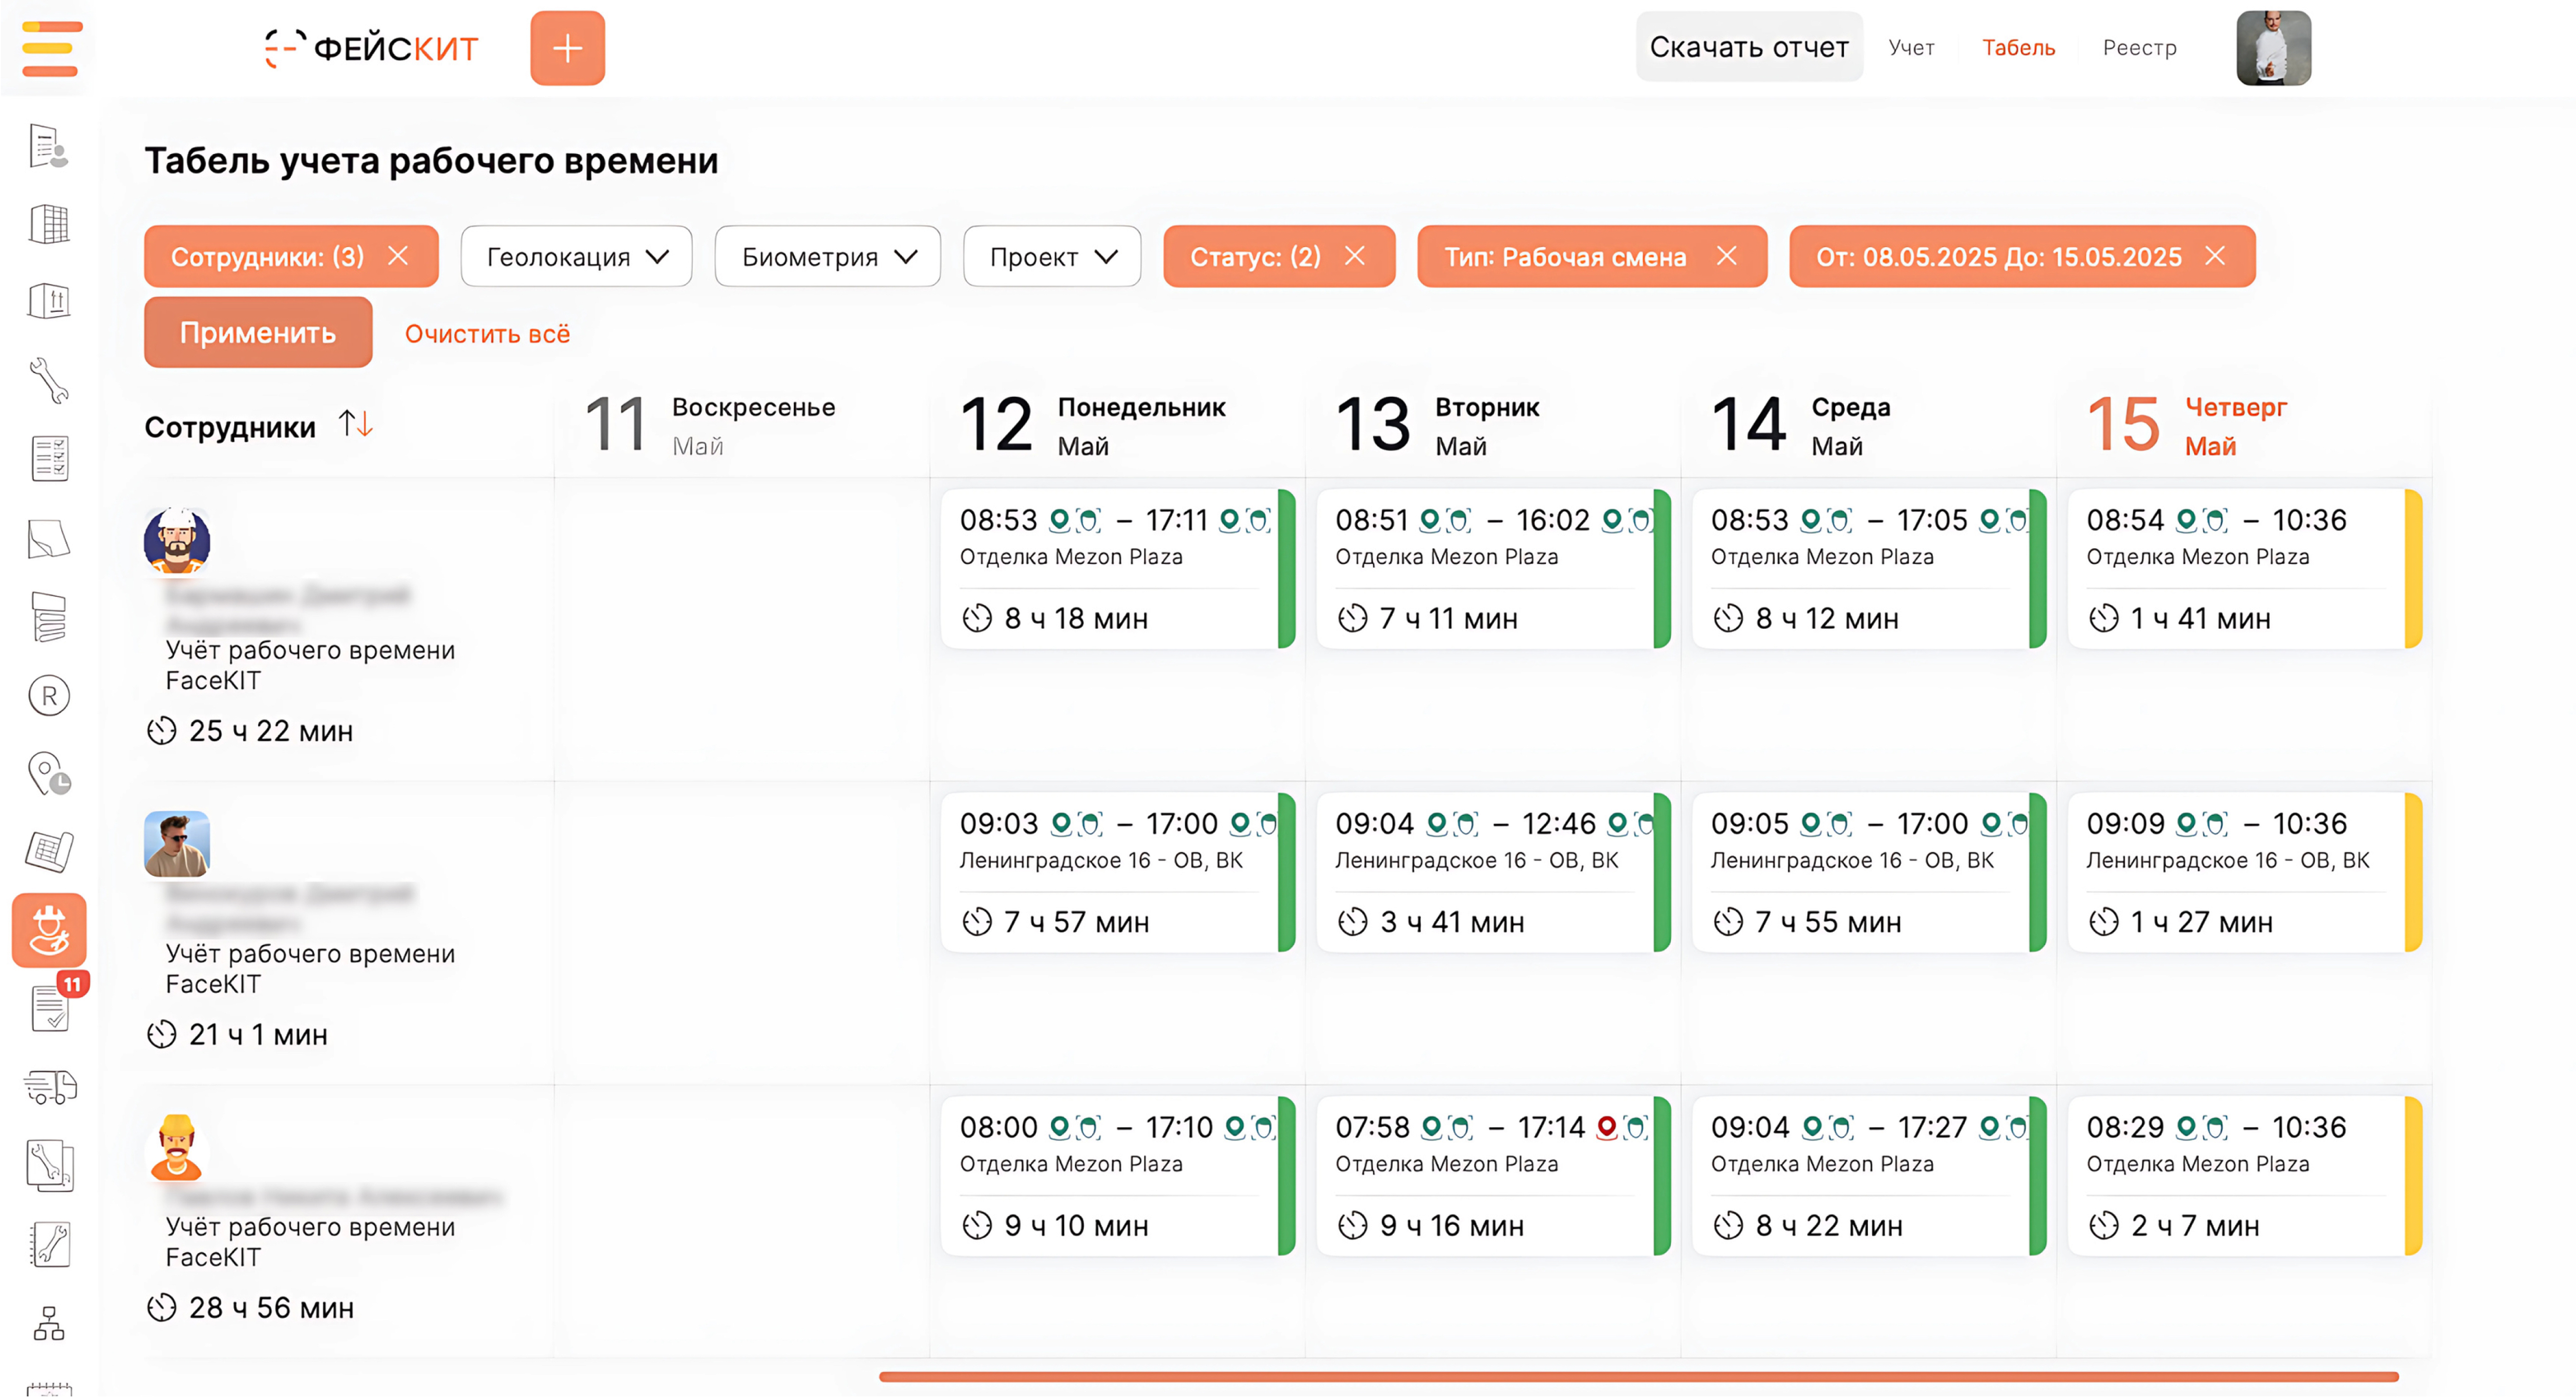Open the org structure sidebar icon
Viewport: 2576px width, 1397px height.
[x=49, y=1323]
